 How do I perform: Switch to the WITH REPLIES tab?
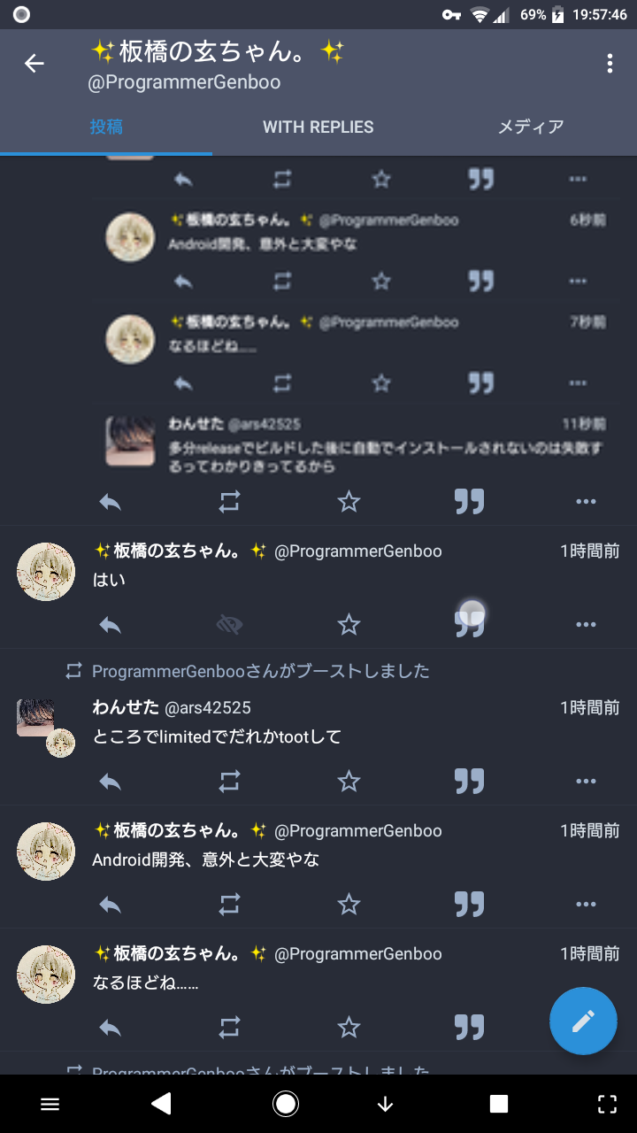click(x=318, y=127)
